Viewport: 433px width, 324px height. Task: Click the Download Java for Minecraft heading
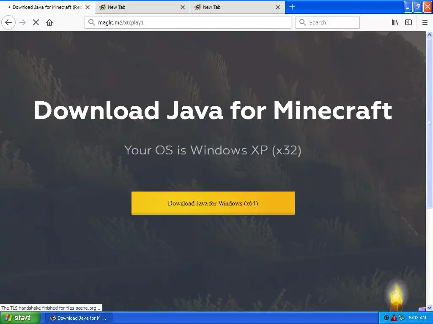point(213,110)
